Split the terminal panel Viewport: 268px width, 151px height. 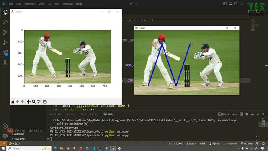click(241, 114)
